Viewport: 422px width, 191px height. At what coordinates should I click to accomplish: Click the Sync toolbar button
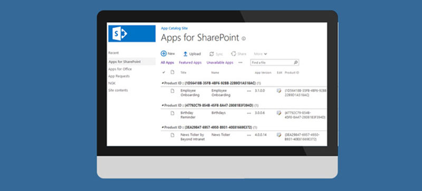point(216,54)
